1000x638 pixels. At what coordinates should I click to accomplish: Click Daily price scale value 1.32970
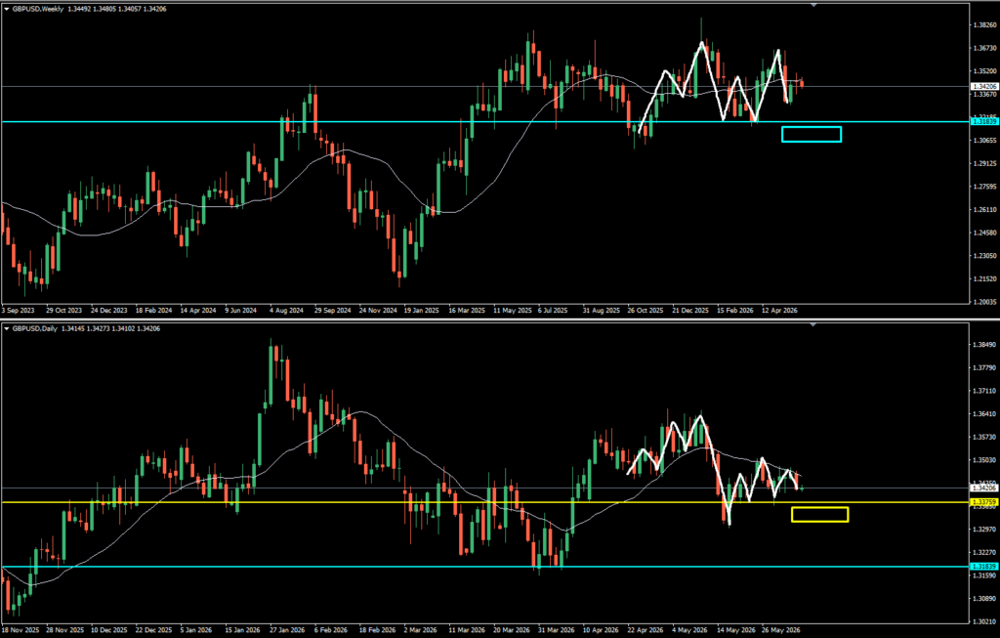[x=985, y=529]
